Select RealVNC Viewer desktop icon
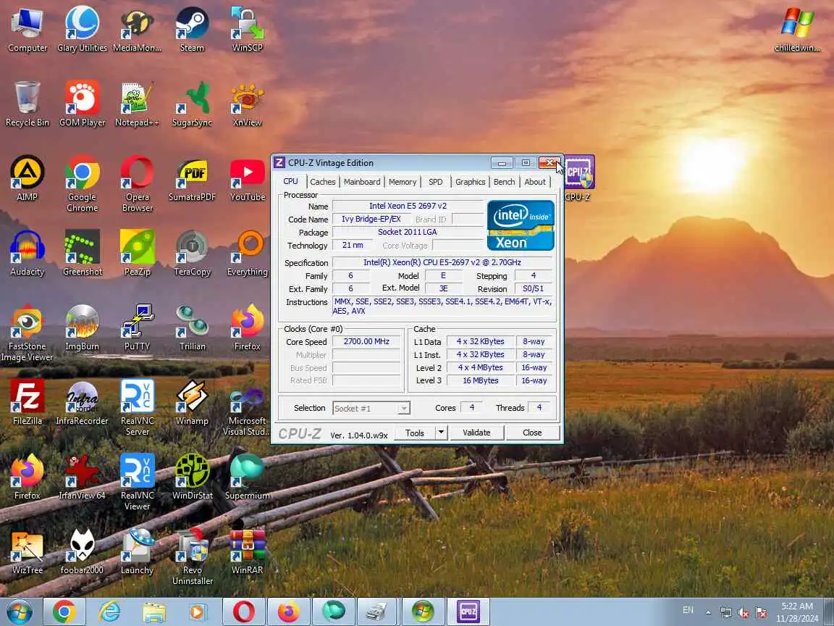 tap(138, 482)
